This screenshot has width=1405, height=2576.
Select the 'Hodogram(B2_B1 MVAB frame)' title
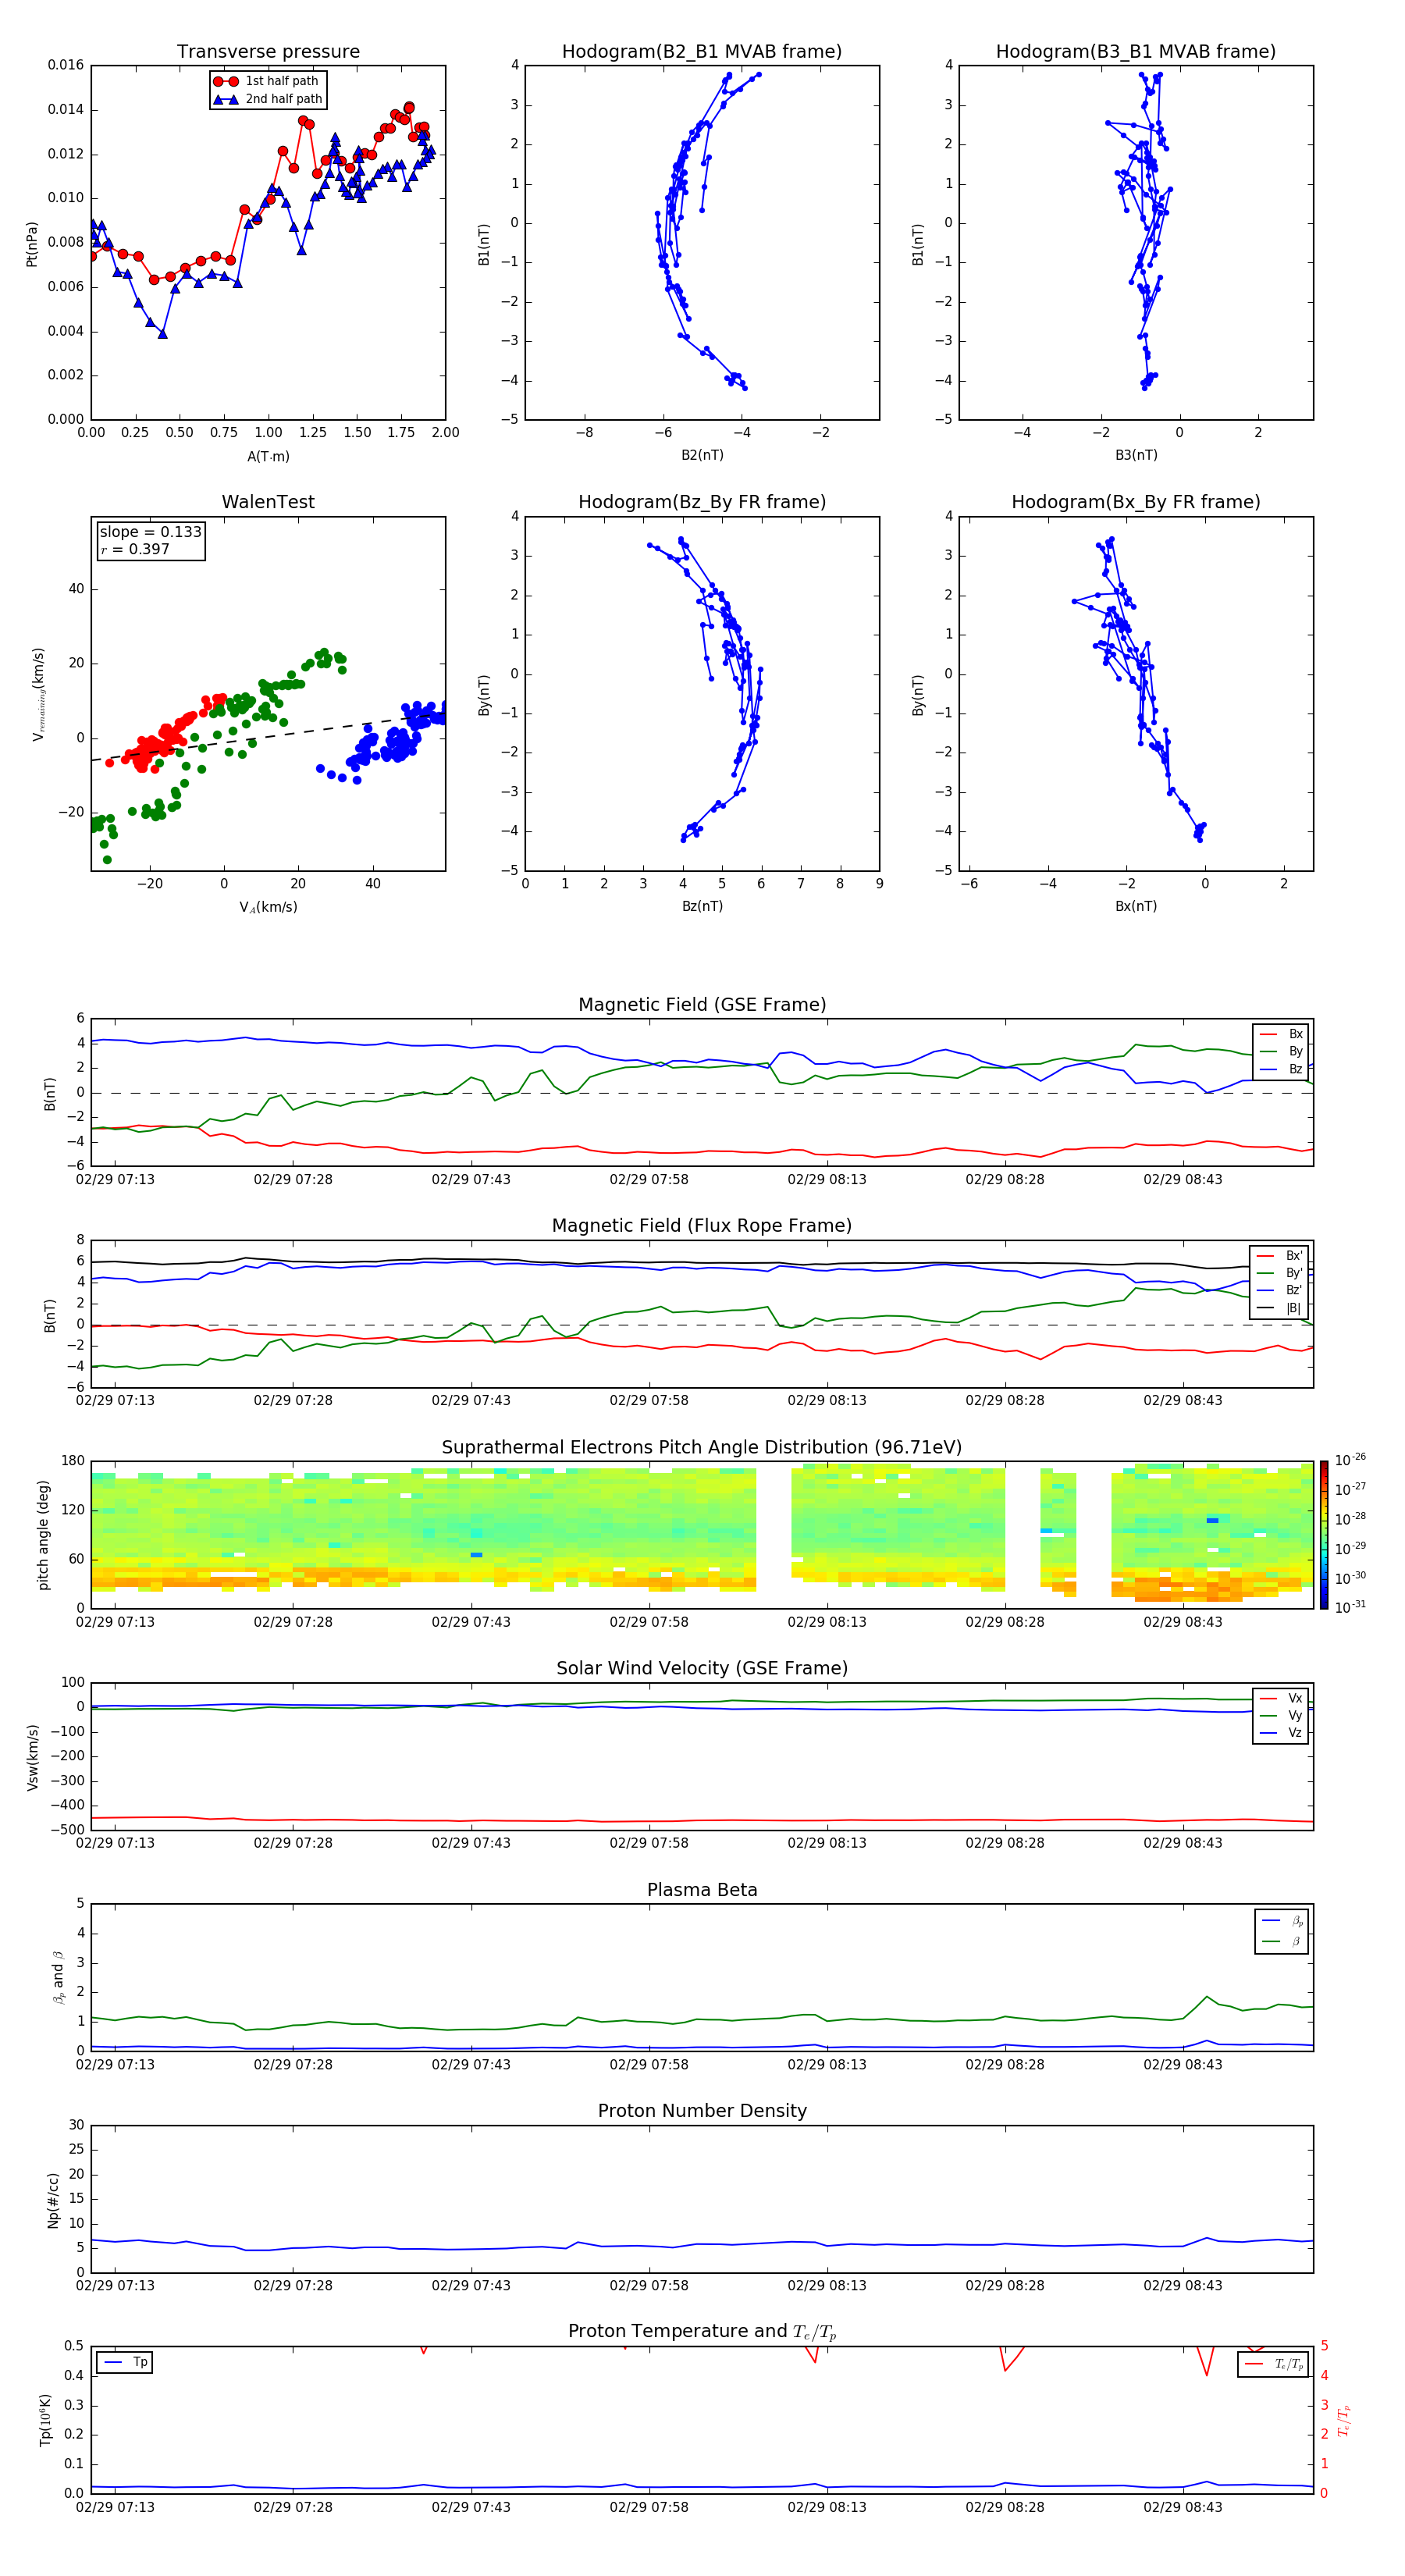[x=702, y=52]
